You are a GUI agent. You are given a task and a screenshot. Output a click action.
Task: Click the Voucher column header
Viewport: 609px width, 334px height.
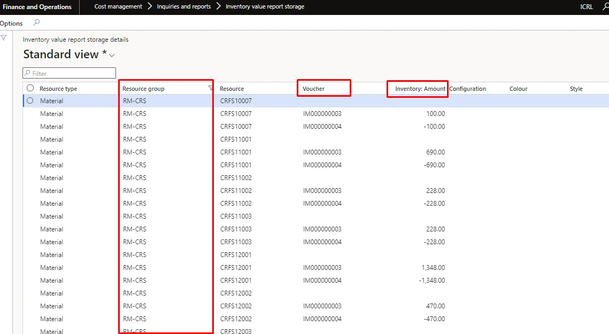[313, 89]
